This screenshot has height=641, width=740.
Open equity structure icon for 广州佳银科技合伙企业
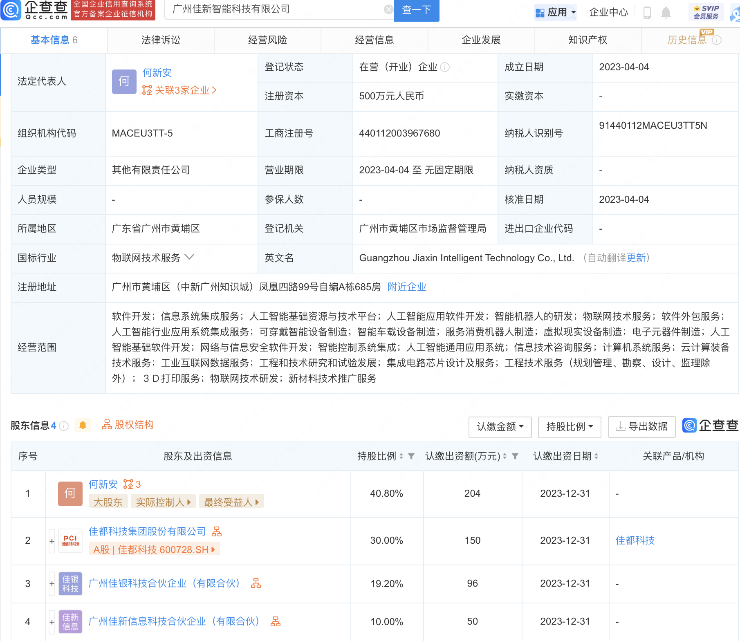(x=256, y=583)
